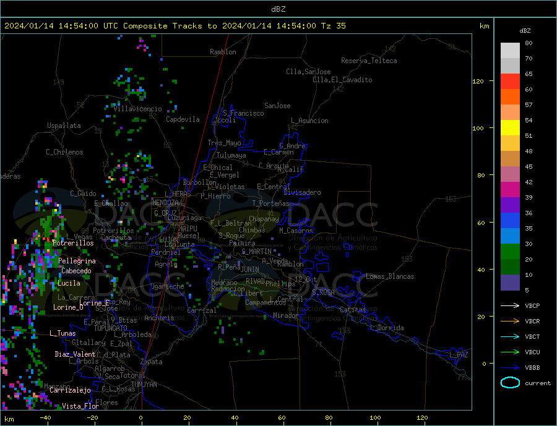Click the 'E_Challao' map label
Image resolution: width=557 pixels, height=426 pixels.
pyautogui.click(x=111, y=203)
